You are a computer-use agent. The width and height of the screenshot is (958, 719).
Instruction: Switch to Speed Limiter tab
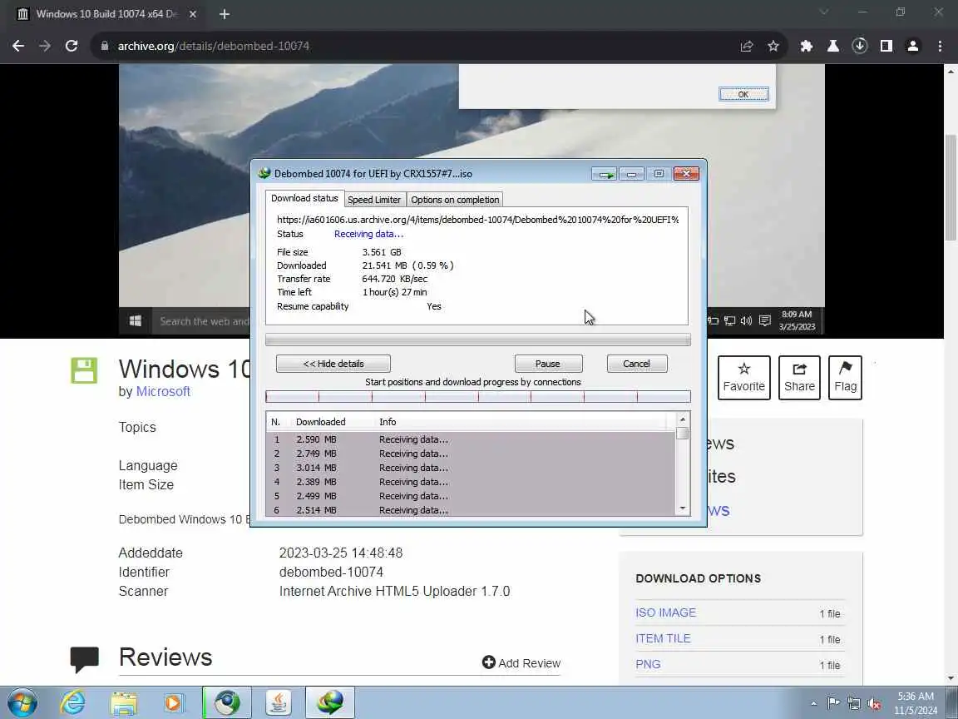click(x=374, y=200)
